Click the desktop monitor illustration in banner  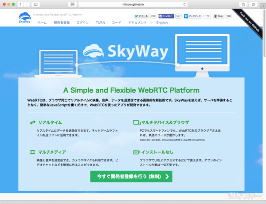point(202,55)
